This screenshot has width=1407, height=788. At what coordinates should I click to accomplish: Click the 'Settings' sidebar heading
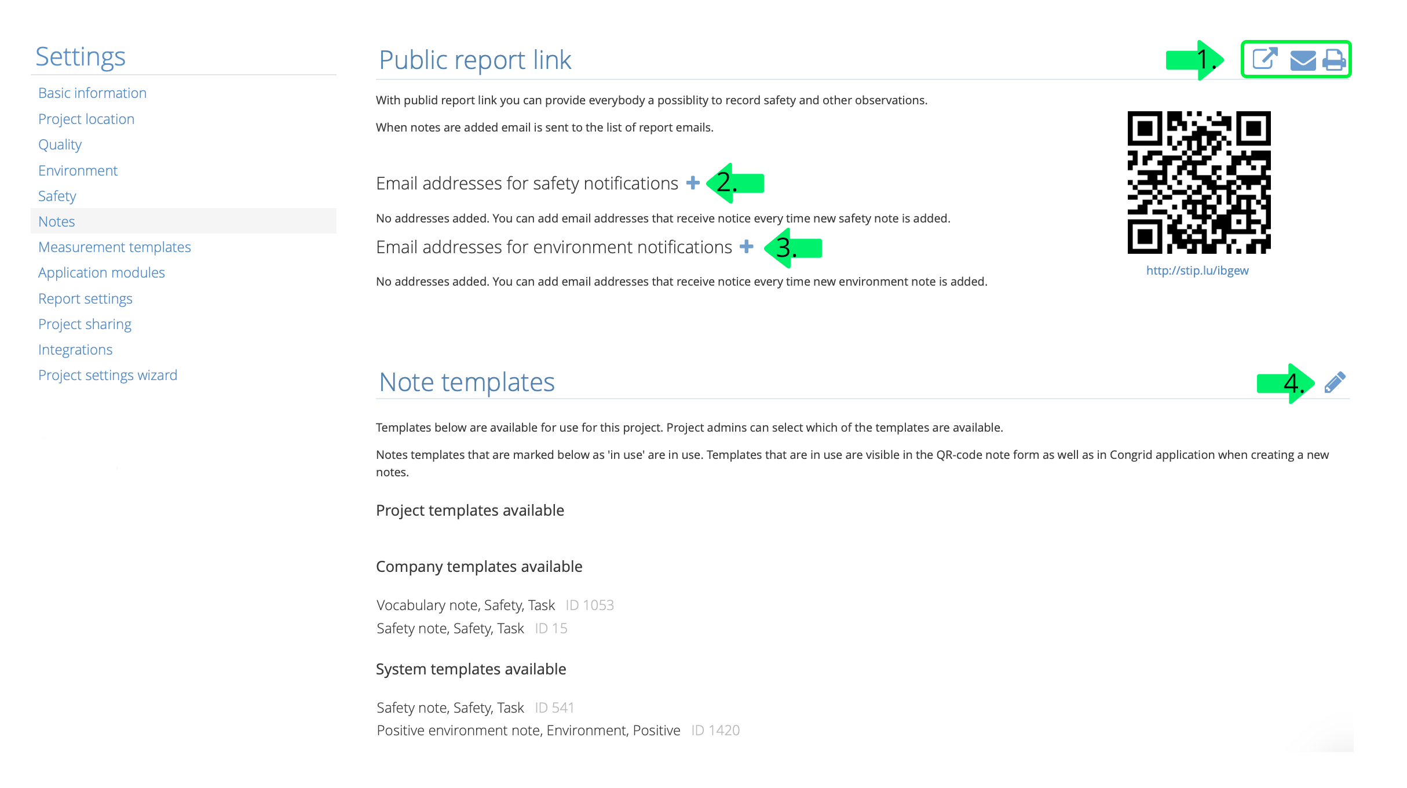[81, 56]
